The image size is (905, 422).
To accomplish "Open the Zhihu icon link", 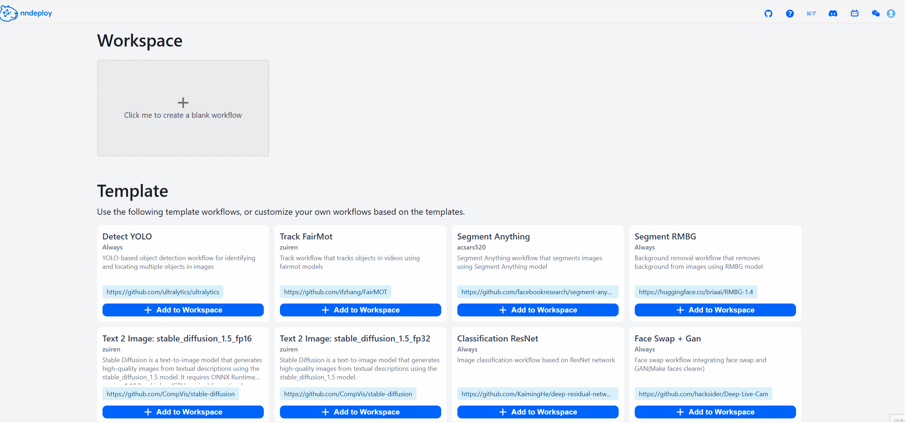I will pos(811,14).
